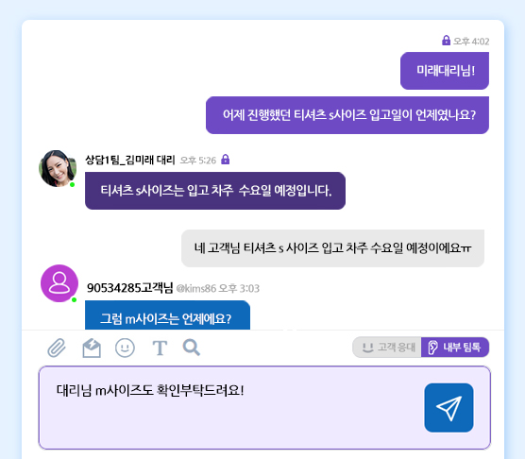Image resolution: width=525 pixels, height=459 pixels.
Task: Click the 상담1팀_김미래 대리 name label
Action: 130,160
